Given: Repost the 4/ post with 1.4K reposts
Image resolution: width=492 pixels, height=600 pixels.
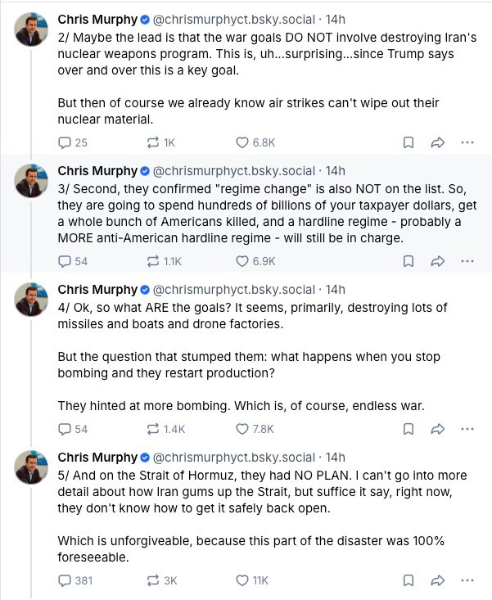Looking at the screenshot, I should pyautogui.click(x=153, y=428).
